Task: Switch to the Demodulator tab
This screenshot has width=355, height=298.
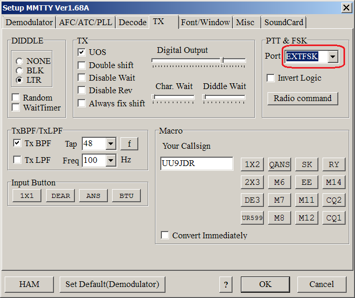Action: (29, 23)
